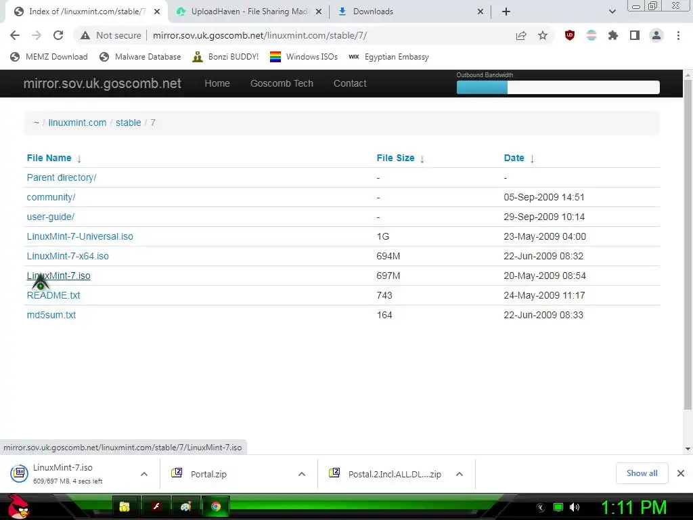Open the Goscomb Tech menu item
This screenshot has height=520, width=693.
(x=282, y=83)
